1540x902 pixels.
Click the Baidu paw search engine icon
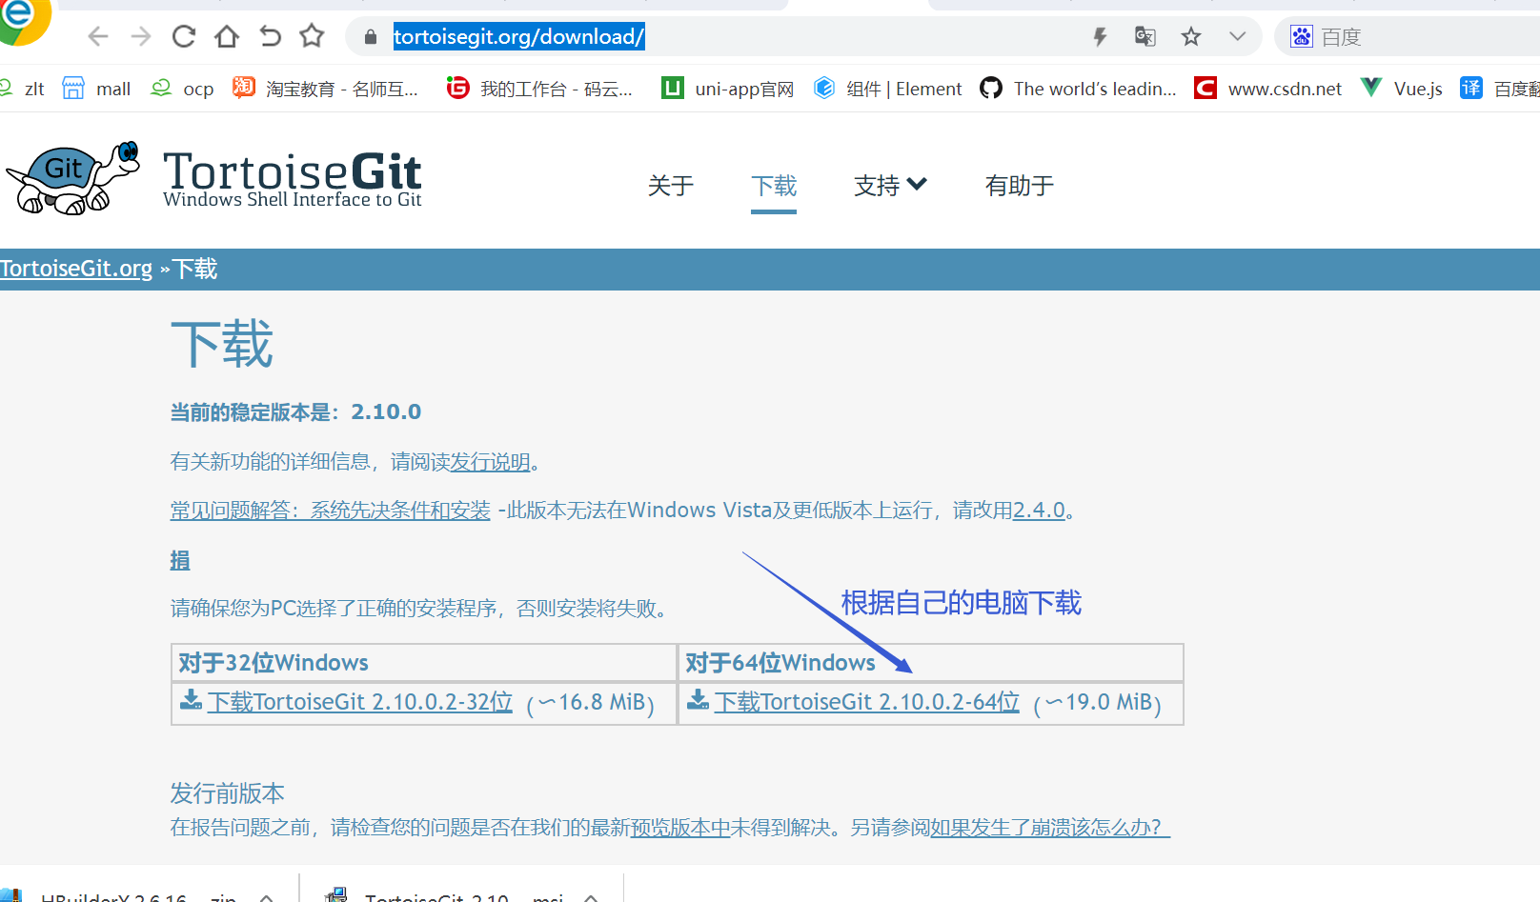pos(1302,37)
